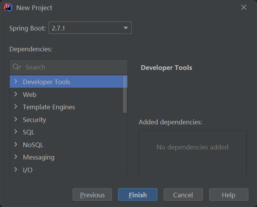The image size is (257, 207).
Task: Select the Security tree item
Action: (34, 120)
